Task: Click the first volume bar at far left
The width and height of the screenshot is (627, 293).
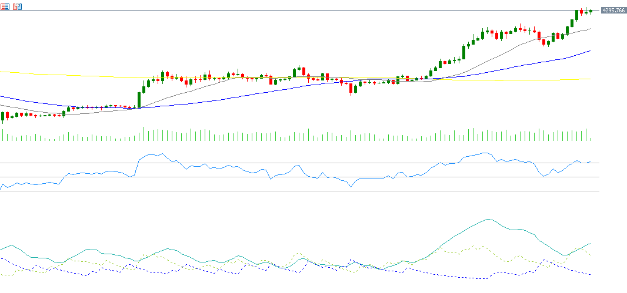Action: click(x=2, y=136)
